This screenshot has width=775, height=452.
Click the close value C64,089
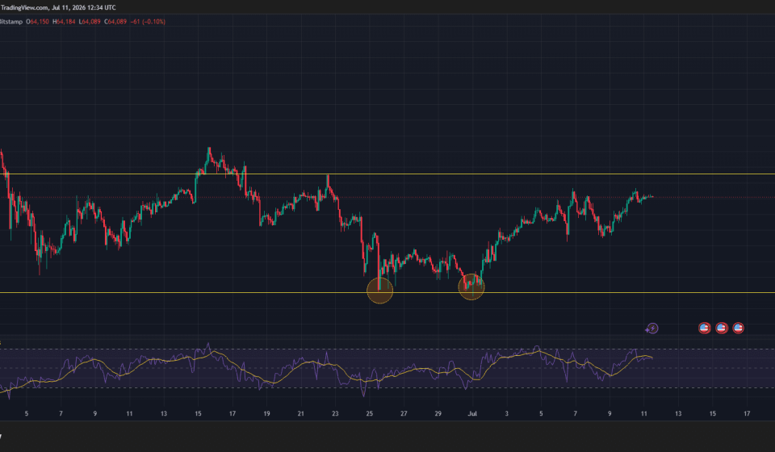(x=115, y=22)
